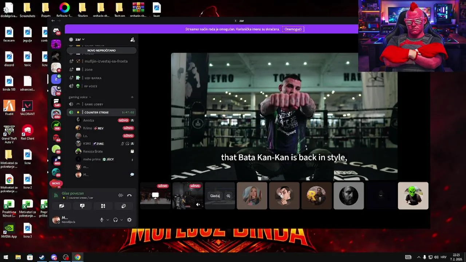Viewport: 466px width, 262px height.
Task: Open Windows Start menu
Action: click(x=5, y=257)
